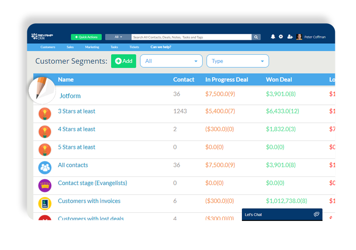The image size is (356, 250).
Task: Click 4 Stars in-progress deal ($300.0)(0)
Action: (x=219, y=129)
